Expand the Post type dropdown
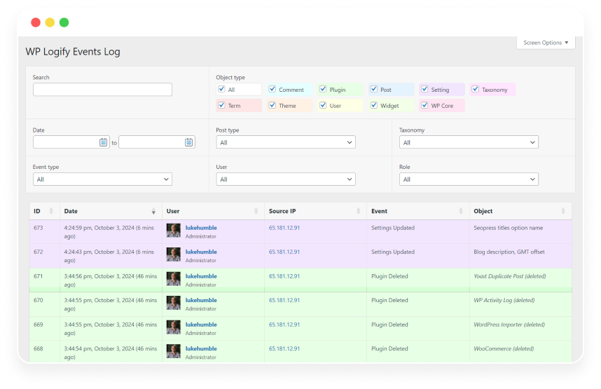The image size is (601, 389). (x=285, y=142)
